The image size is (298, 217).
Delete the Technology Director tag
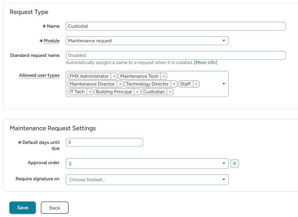[174, 84]
